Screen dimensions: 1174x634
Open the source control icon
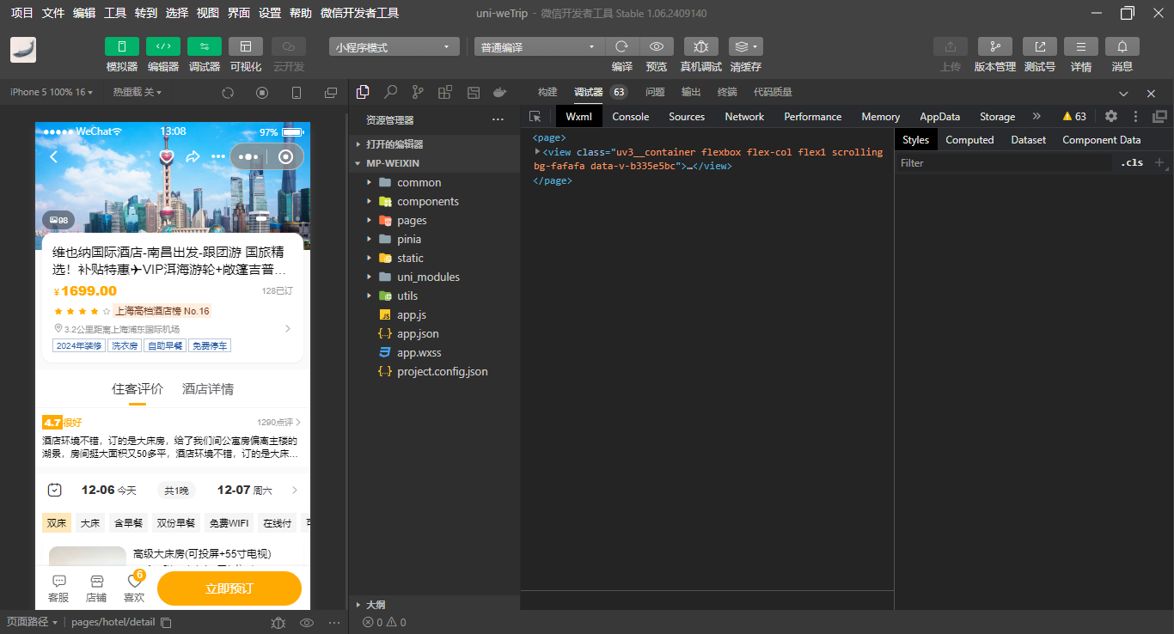click(x=418, y=92)
